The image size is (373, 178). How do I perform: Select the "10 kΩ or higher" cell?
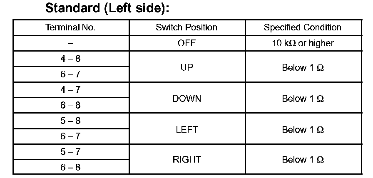[x=303, y=43]
